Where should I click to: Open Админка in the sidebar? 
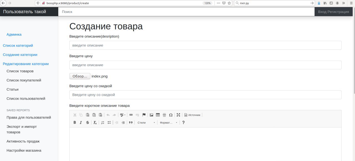pos(14,35)
